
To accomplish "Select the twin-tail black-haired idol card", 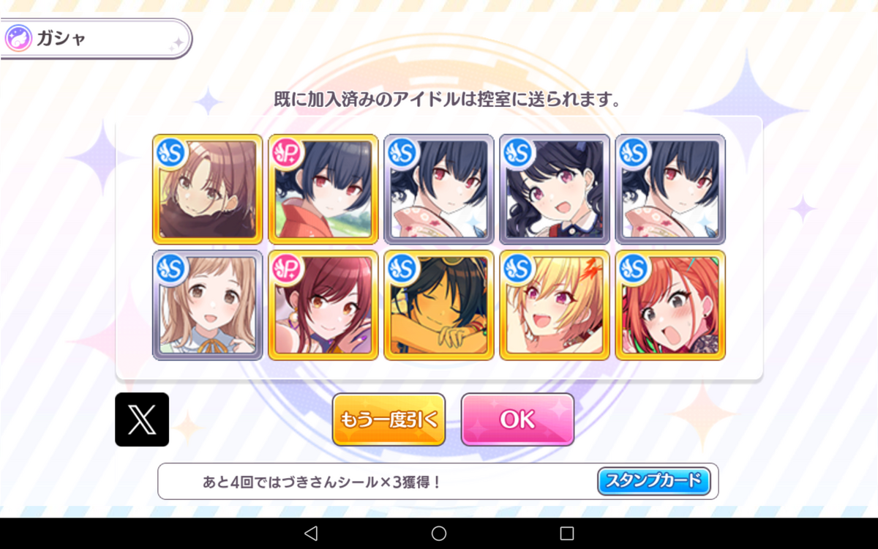I will click(x=554, y=189).
